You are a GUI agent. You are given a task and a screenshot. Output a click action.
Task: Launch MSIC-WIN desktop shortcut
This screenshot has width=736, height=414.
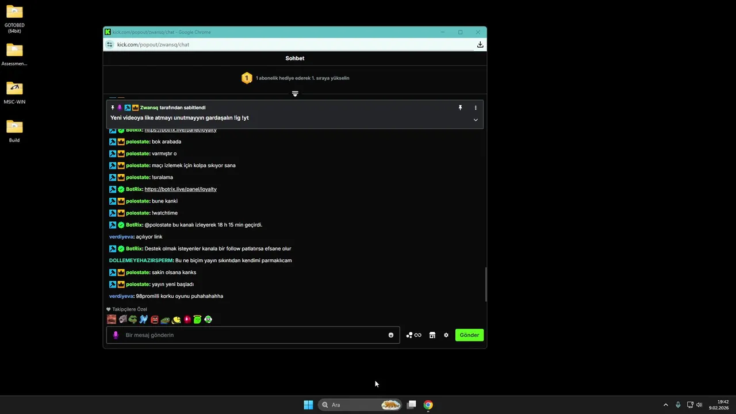14,93
